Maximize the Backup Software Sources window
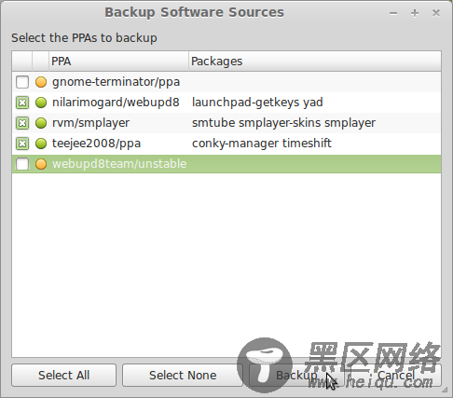Image resolution: width=453 pixels, height=398 pixels. coord(415,13)
